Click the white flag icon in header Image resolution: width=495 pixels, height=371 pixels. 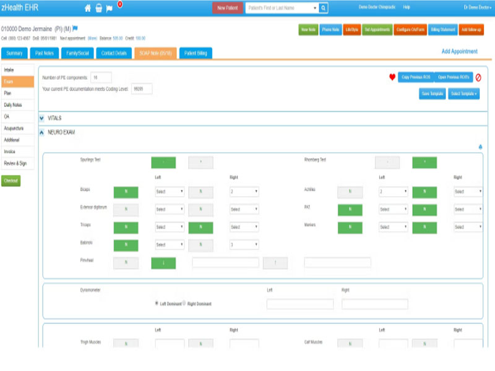(109, 8)
